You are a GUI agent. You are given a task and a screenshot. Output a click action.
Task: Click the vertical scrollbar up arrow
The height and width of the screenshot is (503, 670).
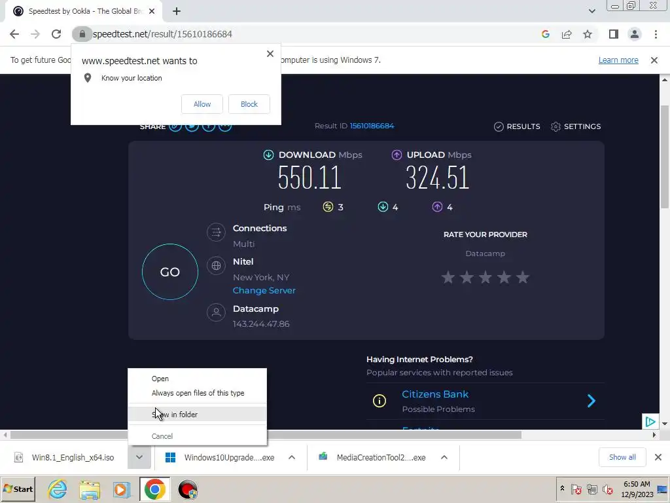(x=665, y=79)
